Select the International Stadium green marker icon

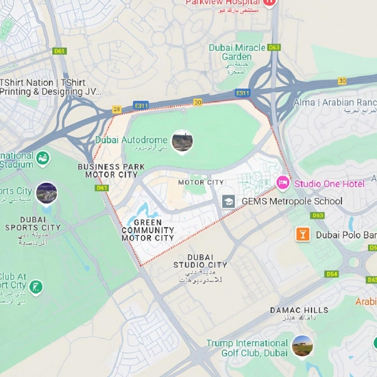click(42, 159)
